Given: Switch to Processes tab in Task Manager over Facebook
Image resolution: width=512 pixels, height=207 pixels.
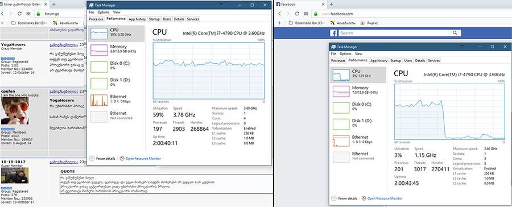Looking at the screenshot, I should [x=338, y=61].
